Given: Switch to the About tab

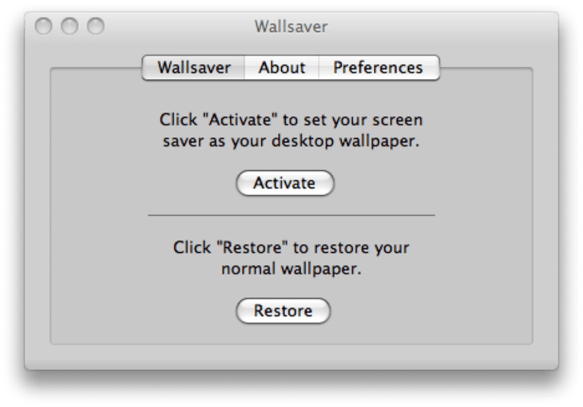Looking at the screenshot, I should coord(281,68).
